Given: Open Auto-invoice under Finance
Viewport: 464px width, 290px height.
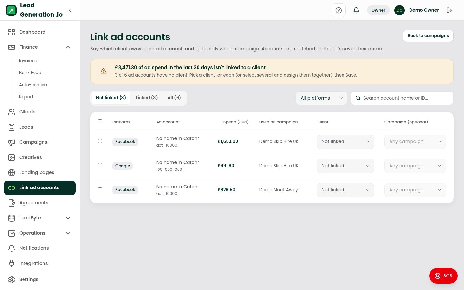Looking at the screenshot, I should 33,85.
